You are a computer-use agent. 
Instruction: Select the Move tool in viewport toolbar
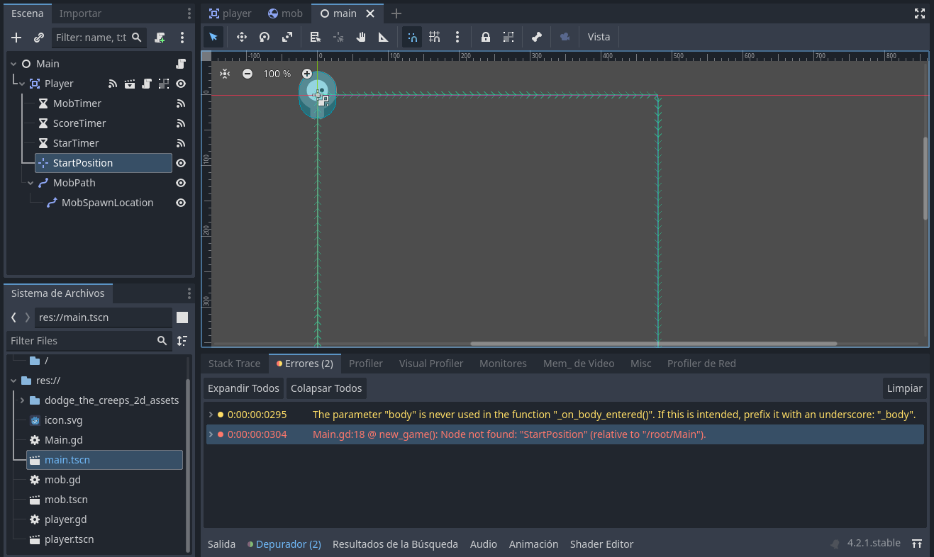(x=241, y=37)
